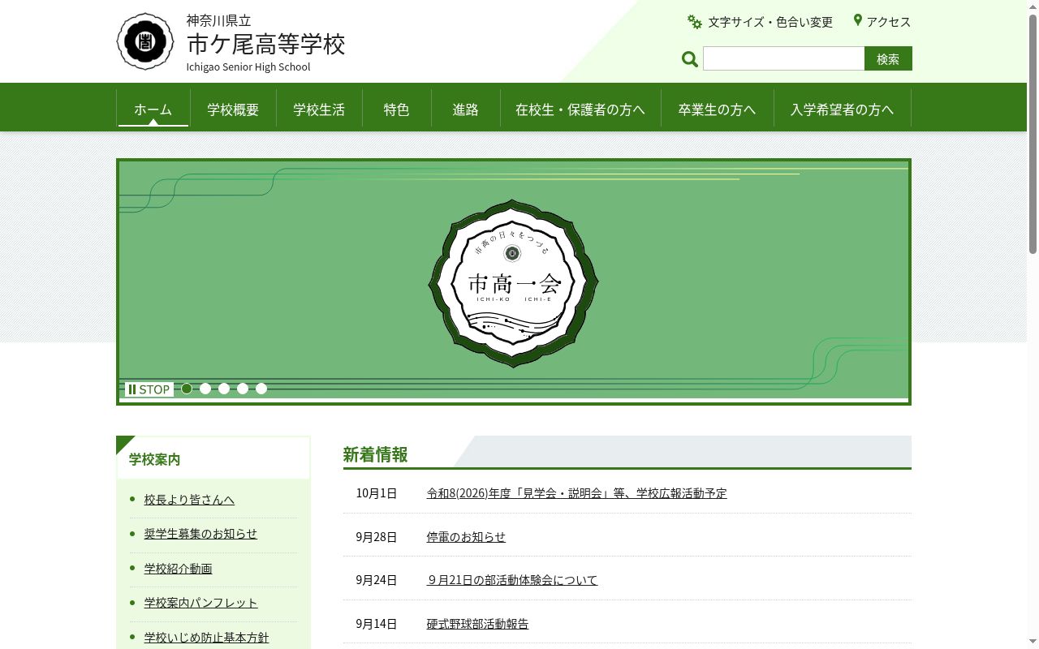Click the gear icon for text size settings
Screen dimensions: 1039x649
point(695,22)
